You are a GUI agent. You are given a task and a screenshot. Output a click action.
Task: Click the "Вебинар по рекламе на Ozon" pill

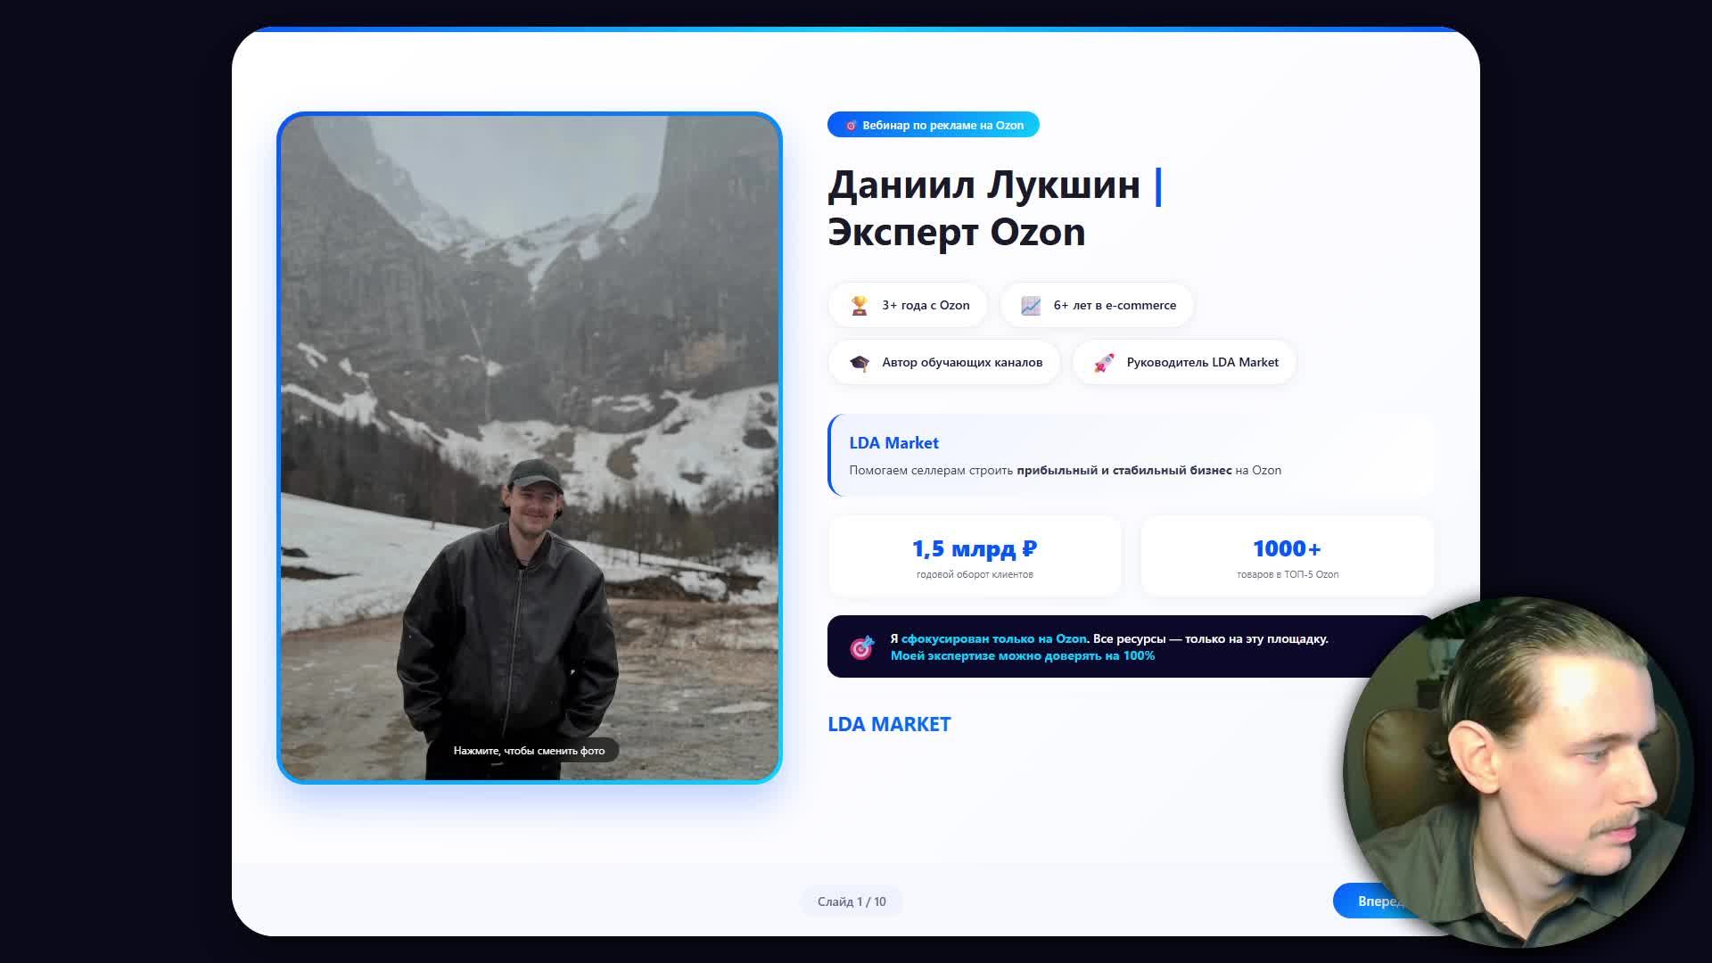(934, 125)
